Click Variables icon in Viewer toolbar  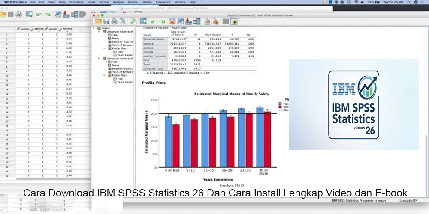click(x=197, y=21)
